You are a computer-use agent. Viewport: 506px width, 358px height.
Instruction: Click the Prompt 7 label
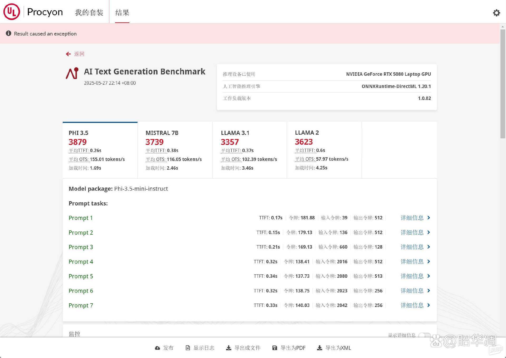pos(81,306)
